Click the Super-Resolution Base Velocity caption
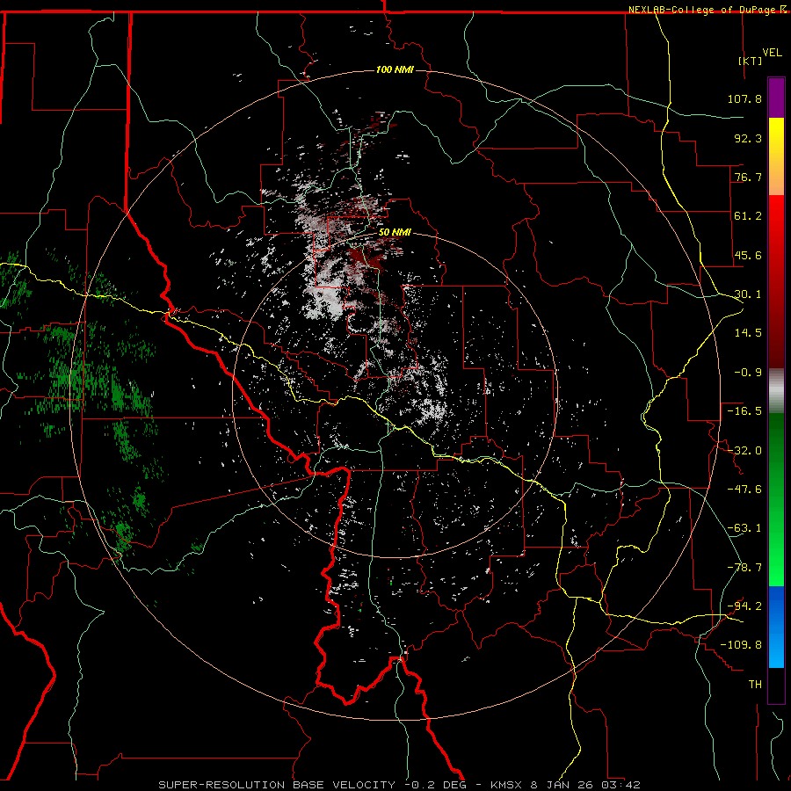The height and width of the screenshot is (791, 791). tap(400, 785)
